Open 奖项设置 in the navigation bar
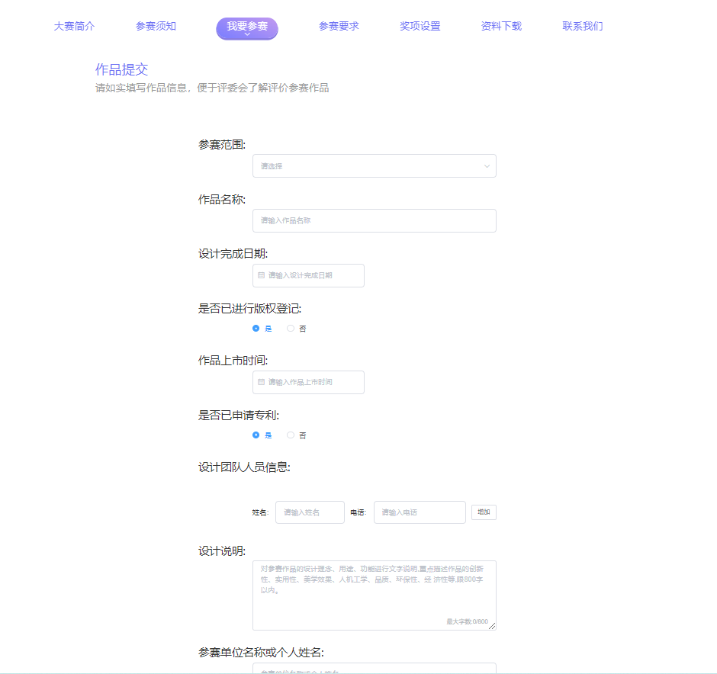The width and height of the screenshot is (717, 674). (x=420, y=26)
